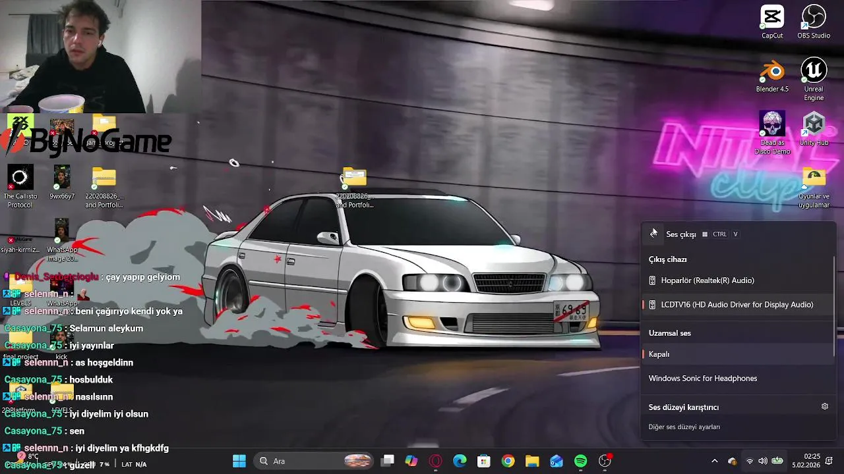Go back using the sound output panel arrow
Viewport: 844px width, 474px height.
(x=653, y=234)
